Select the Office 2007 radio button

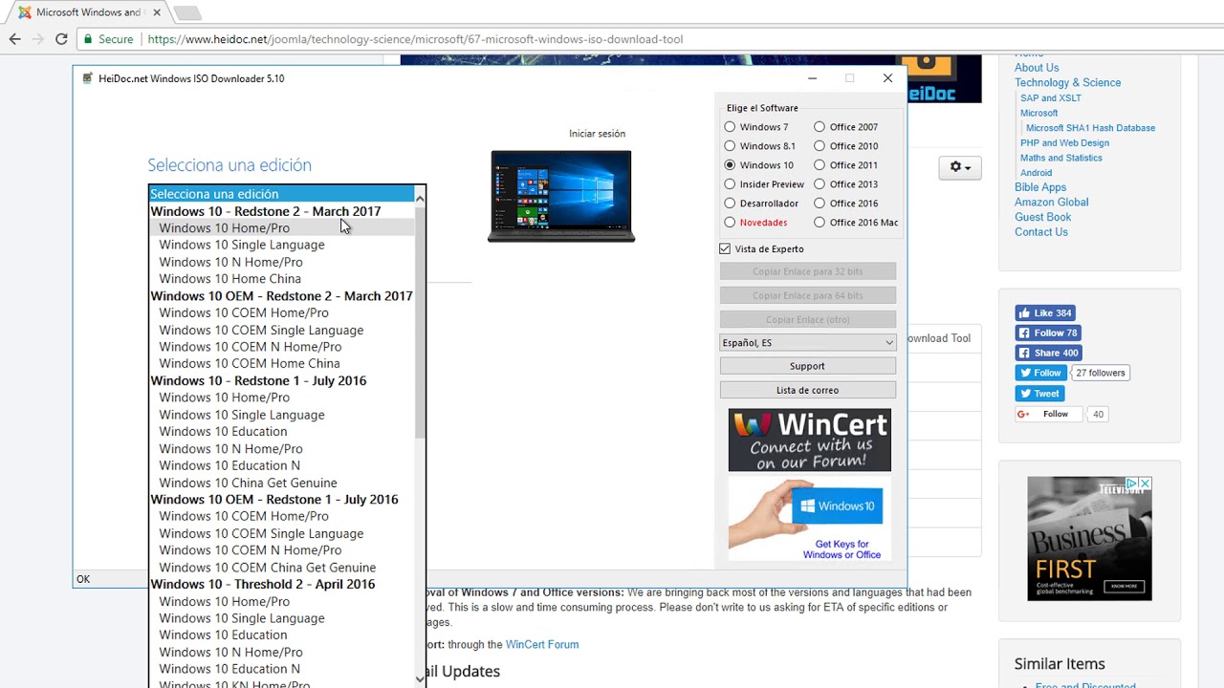click(x=820, y=127)
